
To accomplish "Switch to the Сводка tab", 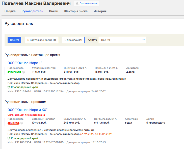I will tap(10, 11).
